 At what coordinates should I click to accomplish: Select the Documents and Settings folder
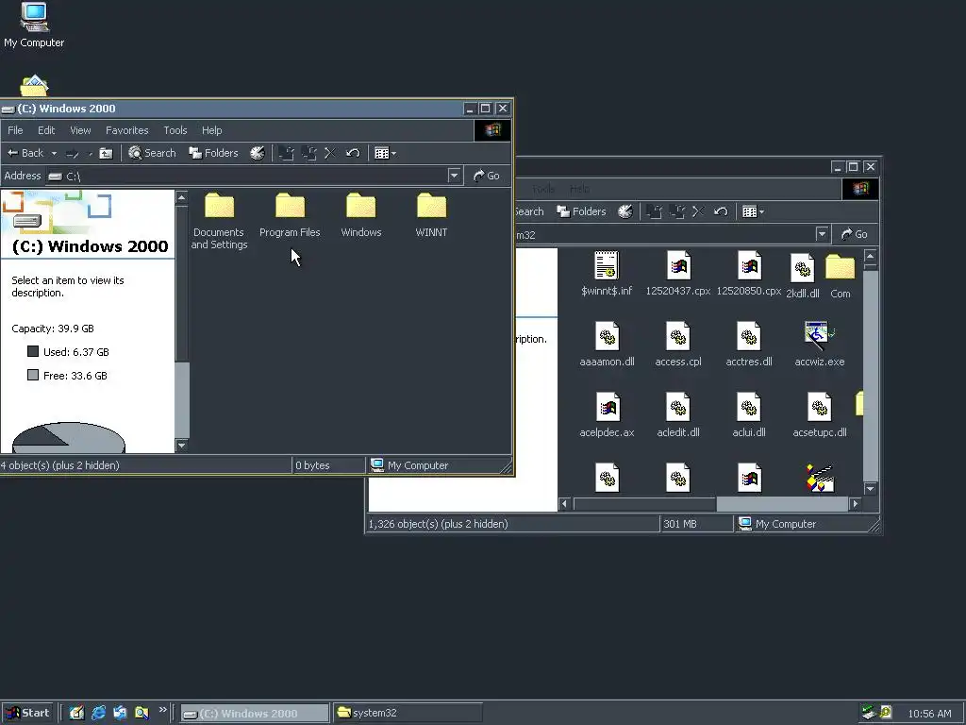coord(219,221)
